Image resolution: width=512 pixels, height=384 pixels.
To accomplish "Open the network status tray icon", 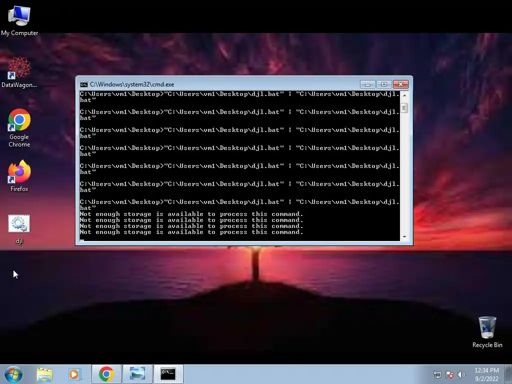I will click(x=437, y=374).
